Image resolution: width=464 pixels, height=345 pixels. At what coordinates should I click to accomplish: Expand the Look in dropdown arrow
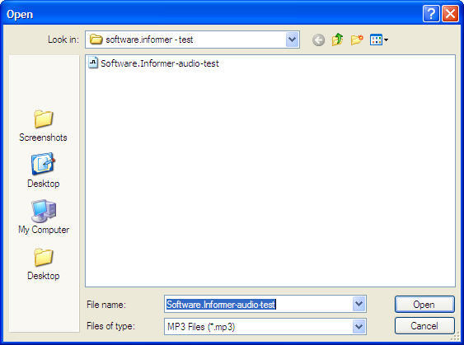(292, 40)
